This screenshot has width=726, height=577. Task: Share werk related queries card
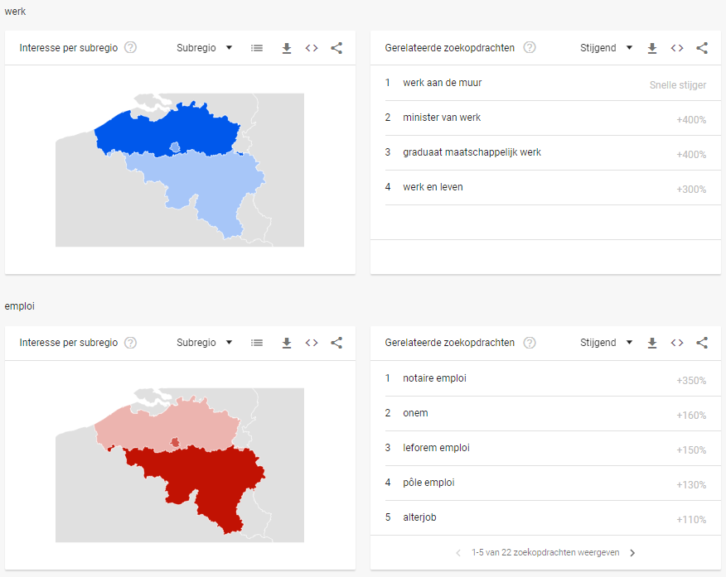click(x=702, y=48)
